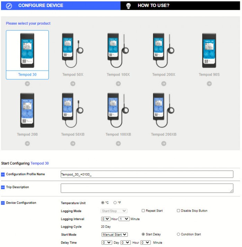Image resolution: width=242 pixels, height=247 pixels.
Task: Click the Tempod 50X product label
Action: point(73,74)
